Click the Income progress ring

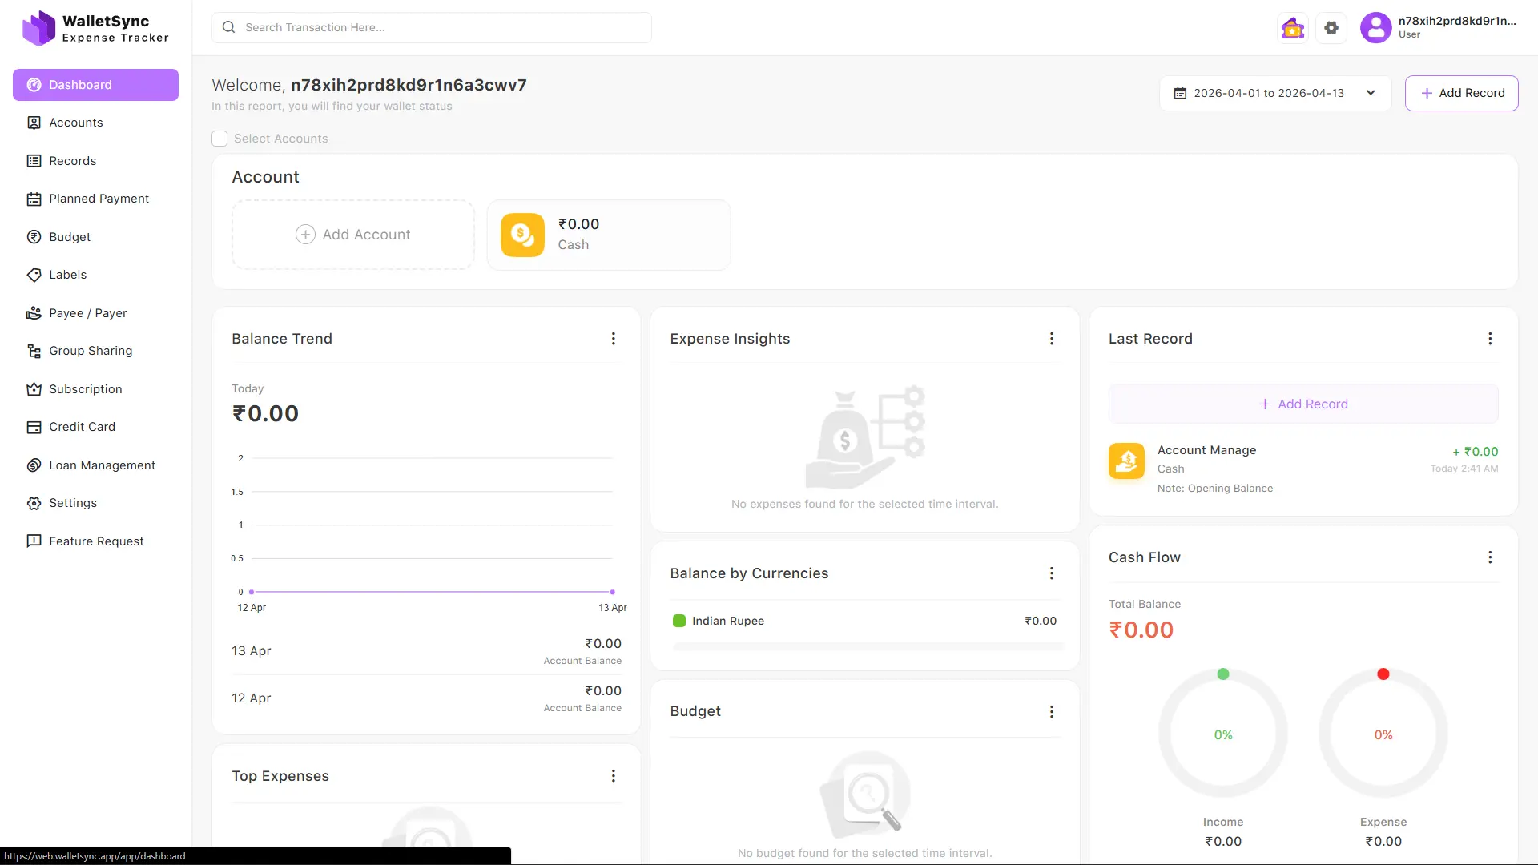coord(1223,734)
